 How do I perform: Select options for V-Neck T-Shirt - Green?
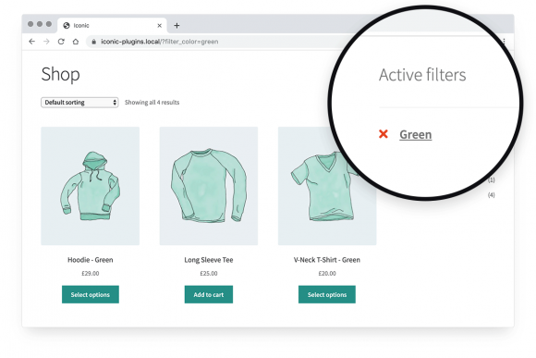[x=327, y=294]
